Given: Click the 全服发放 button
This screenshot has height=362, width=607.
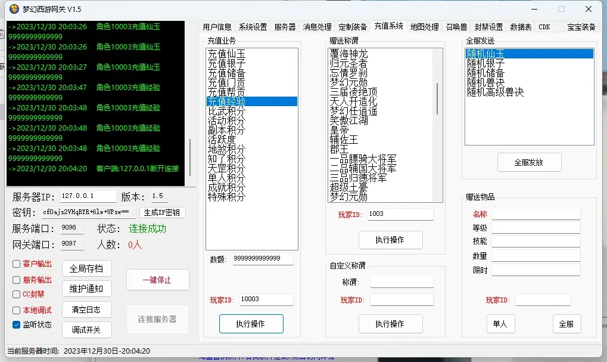Looking at the screenshot, I should [529, 162].
